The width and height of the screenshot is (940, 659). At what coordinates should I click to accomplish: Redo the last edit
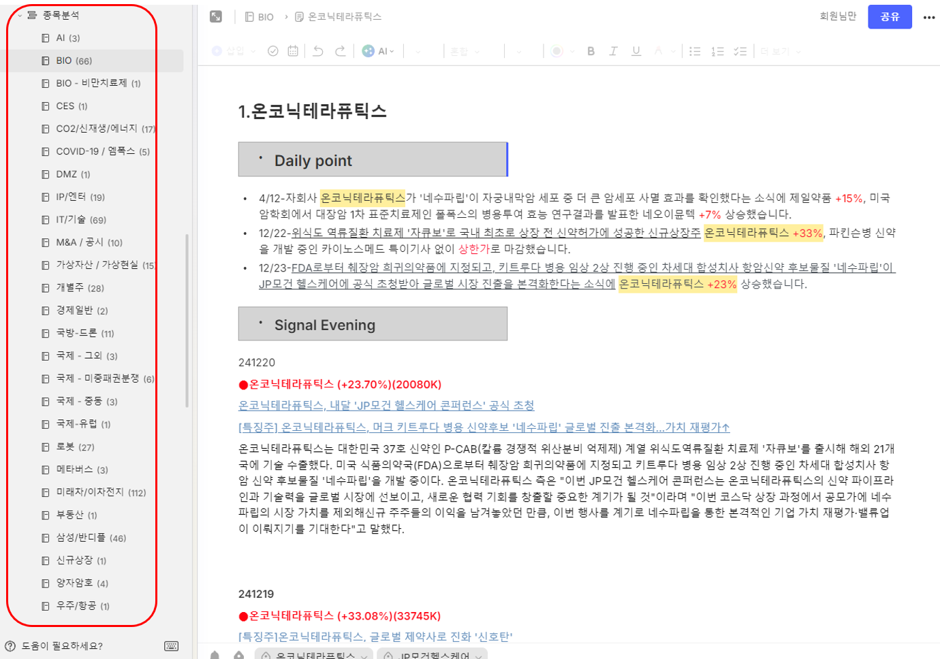click(x=341, y=51)
